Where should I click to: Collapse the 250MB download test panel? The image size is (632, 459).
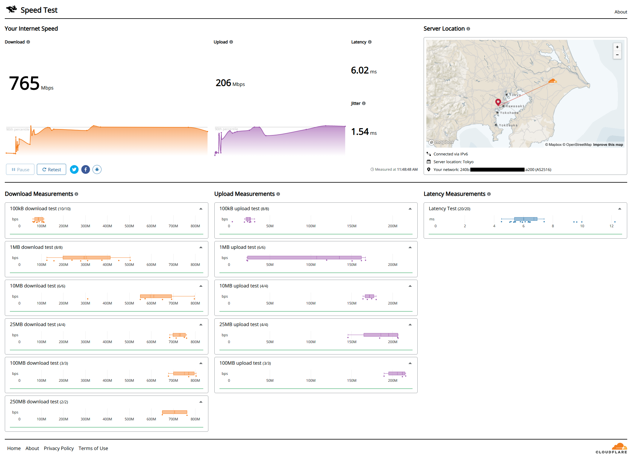tap(201, 402)
